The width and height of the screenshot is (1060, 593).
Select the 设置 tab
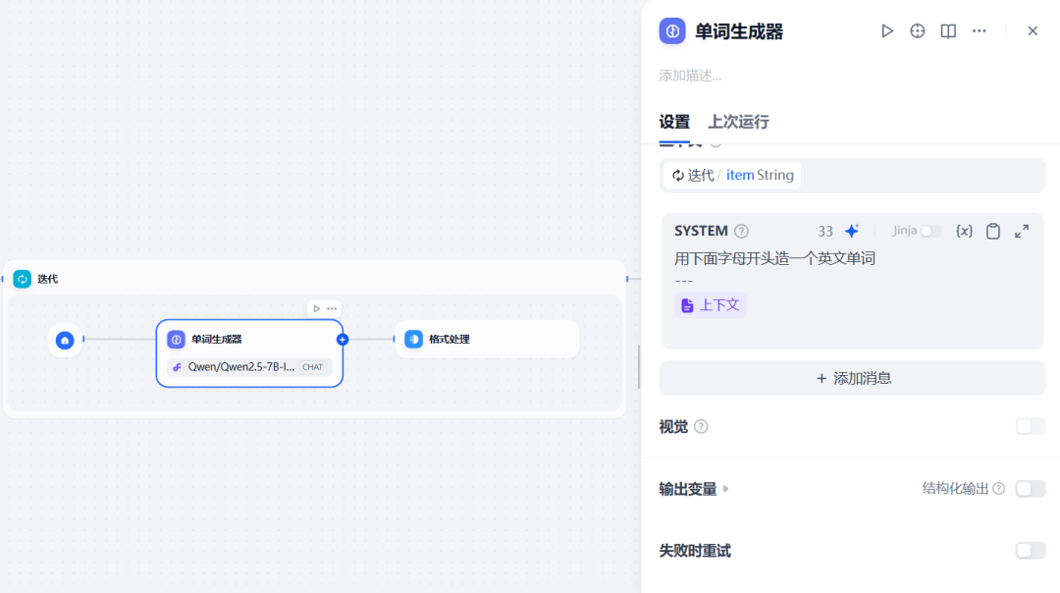pos(674,122)
